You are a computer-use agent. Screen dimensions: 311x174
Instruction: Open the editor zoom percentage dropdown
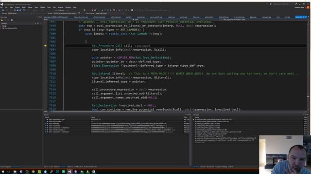coord(46,112)
